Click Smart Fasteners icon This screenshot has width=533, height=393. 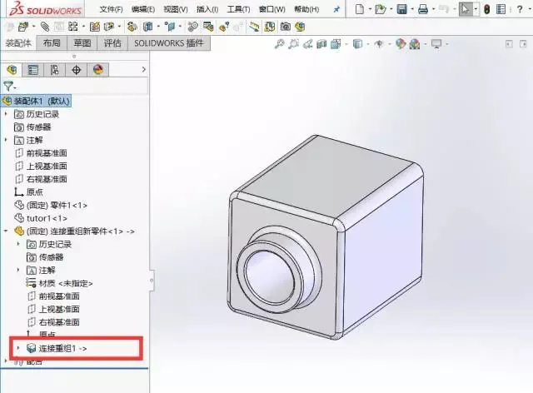[94, 27]
